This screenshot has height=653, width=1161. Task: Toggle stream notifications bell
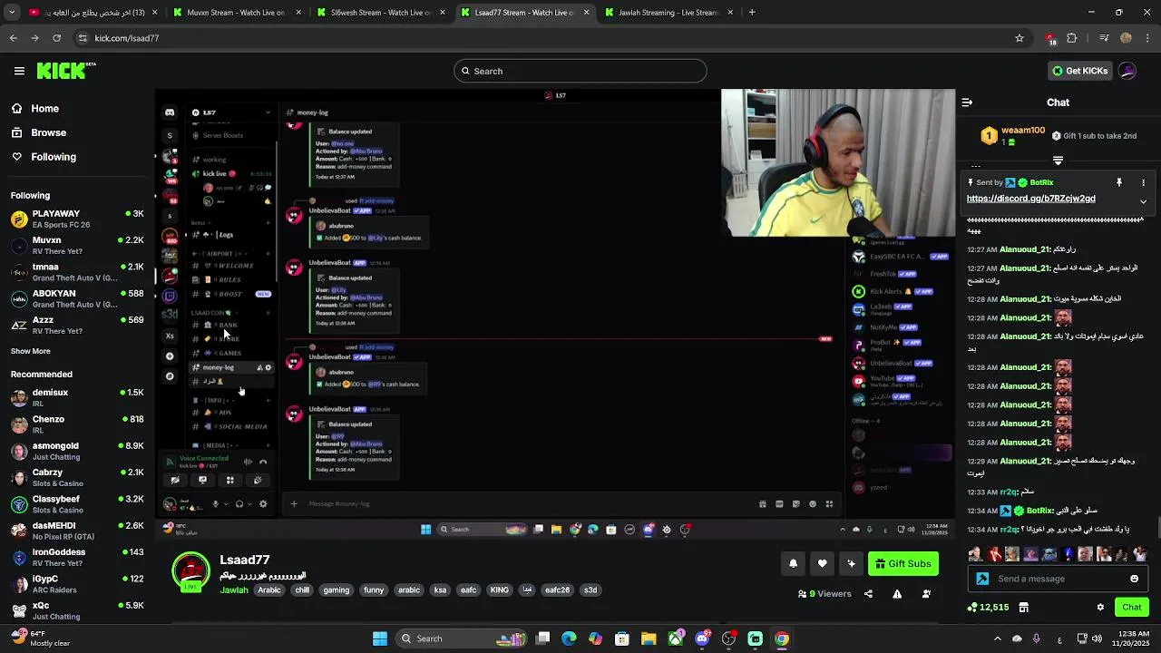pyautogui.click(x=793, y=563)
